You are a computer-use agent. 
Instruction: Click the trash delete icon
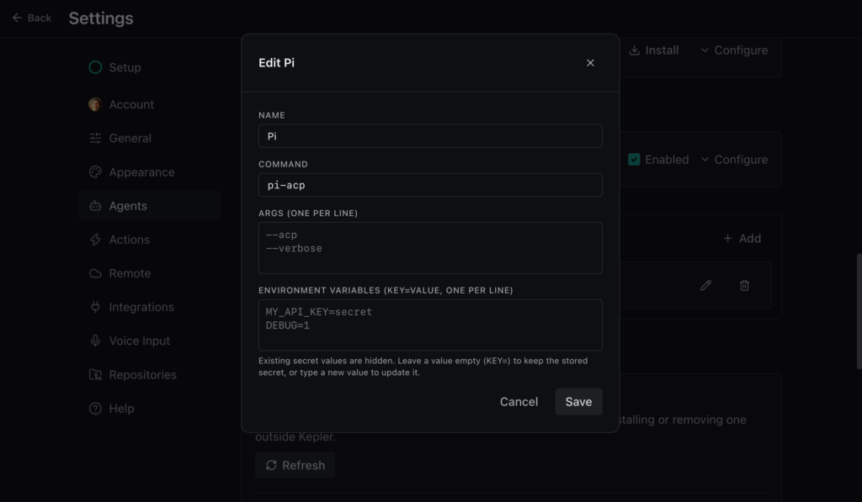[744, 286]
